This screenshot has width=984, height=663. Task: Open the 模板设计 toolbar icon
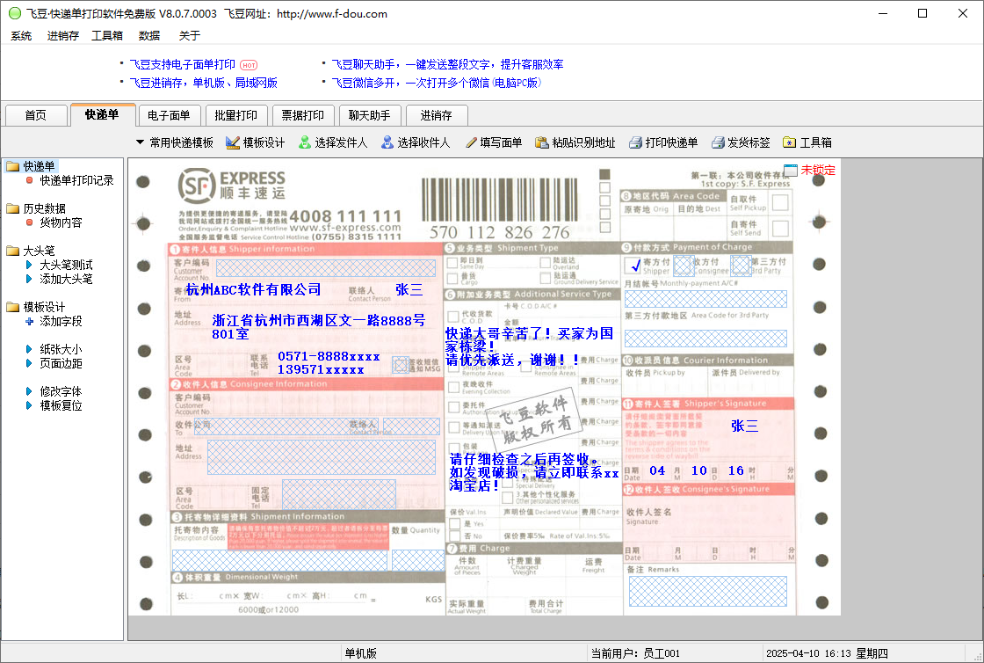pyautogui.click(x=233, y=142)
